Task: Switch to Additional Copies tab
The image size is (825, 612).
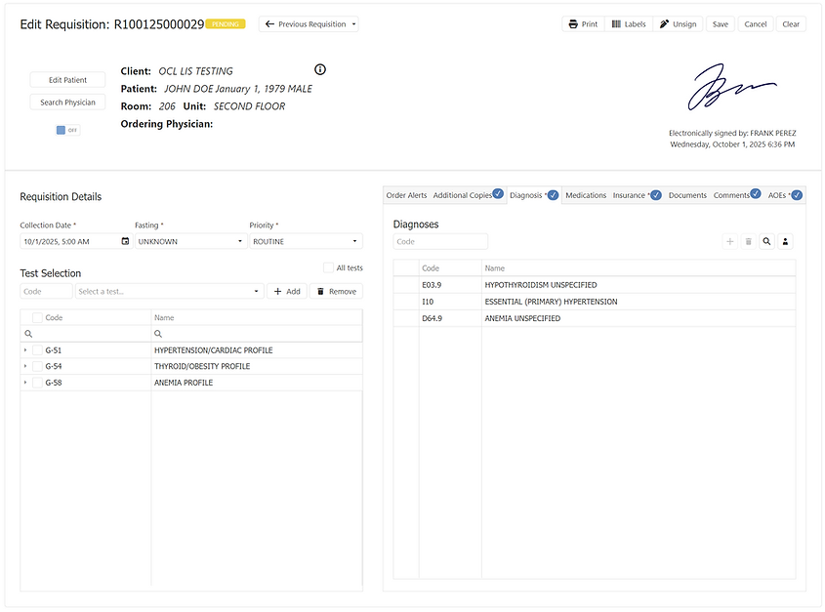Action: 468,195
